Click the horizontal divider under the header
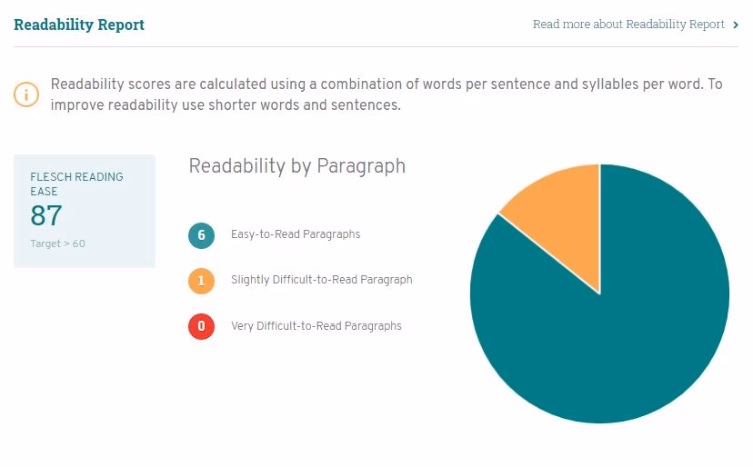 (376, 46)
